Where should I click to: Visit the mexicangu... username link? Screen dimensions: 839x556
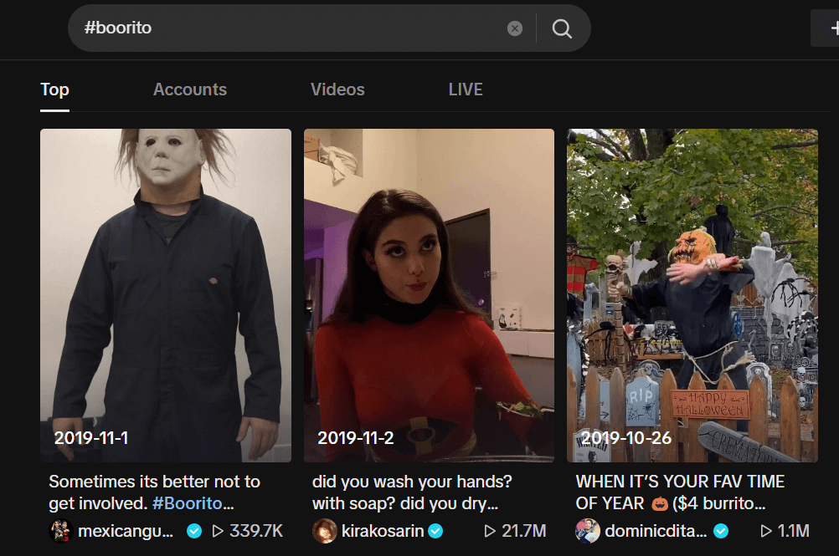tap(126, 531)
